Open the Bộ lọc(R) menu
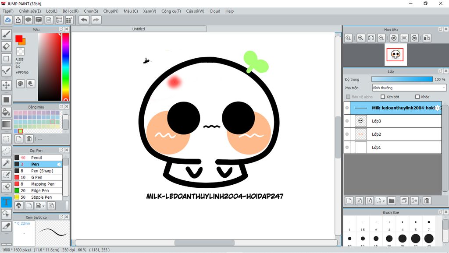The width and height of the screenshot is (449, 253). tap(71, 11)
